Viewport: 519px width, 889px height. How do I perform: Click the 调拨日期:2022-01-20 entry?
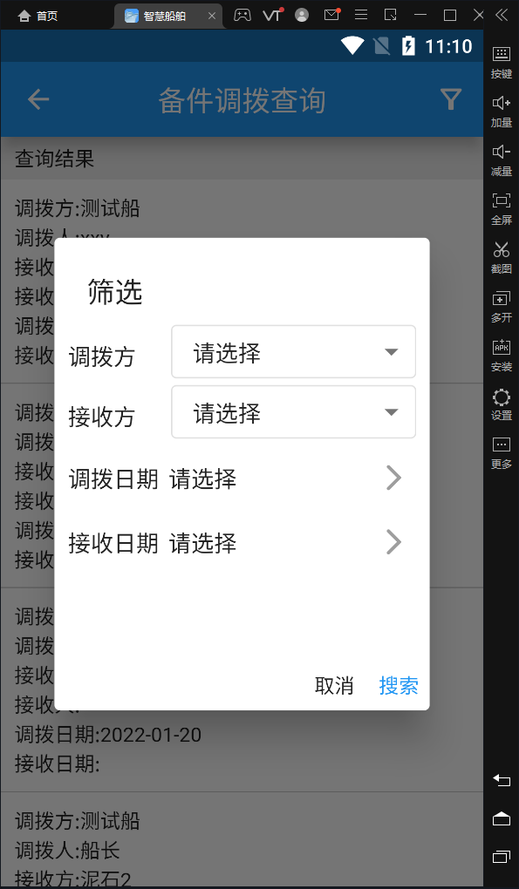click(108, 735)
